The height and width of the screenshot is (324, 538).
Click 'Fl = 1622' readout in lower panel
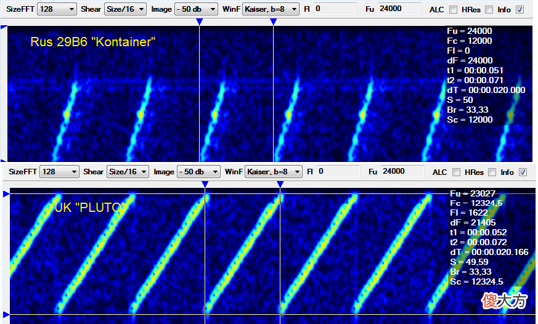469,213
